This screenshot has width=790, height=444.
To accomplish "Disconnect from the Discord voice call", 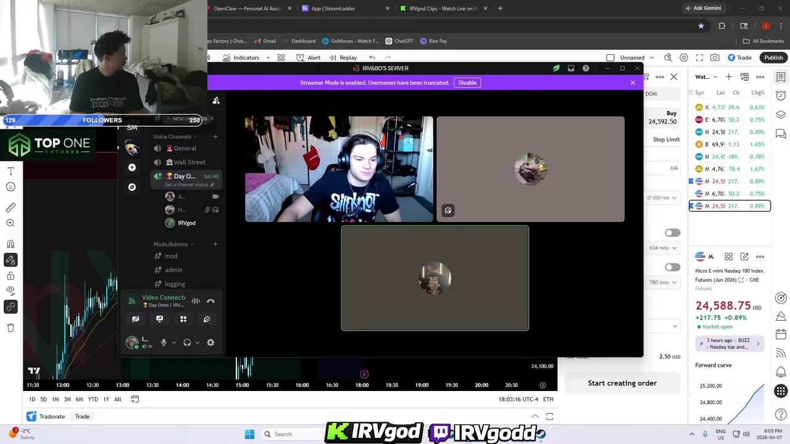I will [x=210, y=301].
